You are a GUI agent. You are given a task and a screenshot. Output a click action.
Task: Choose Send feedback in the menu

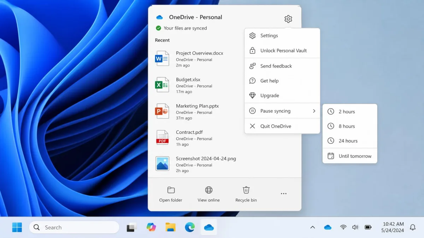282,66
